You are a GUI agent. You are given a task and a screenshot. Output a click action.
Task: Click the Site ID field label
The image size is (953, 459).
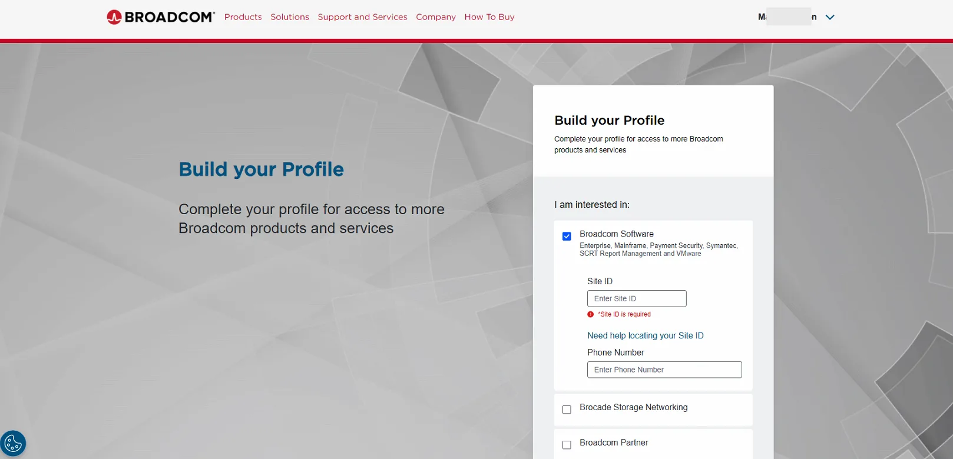(x=600, y=281)
